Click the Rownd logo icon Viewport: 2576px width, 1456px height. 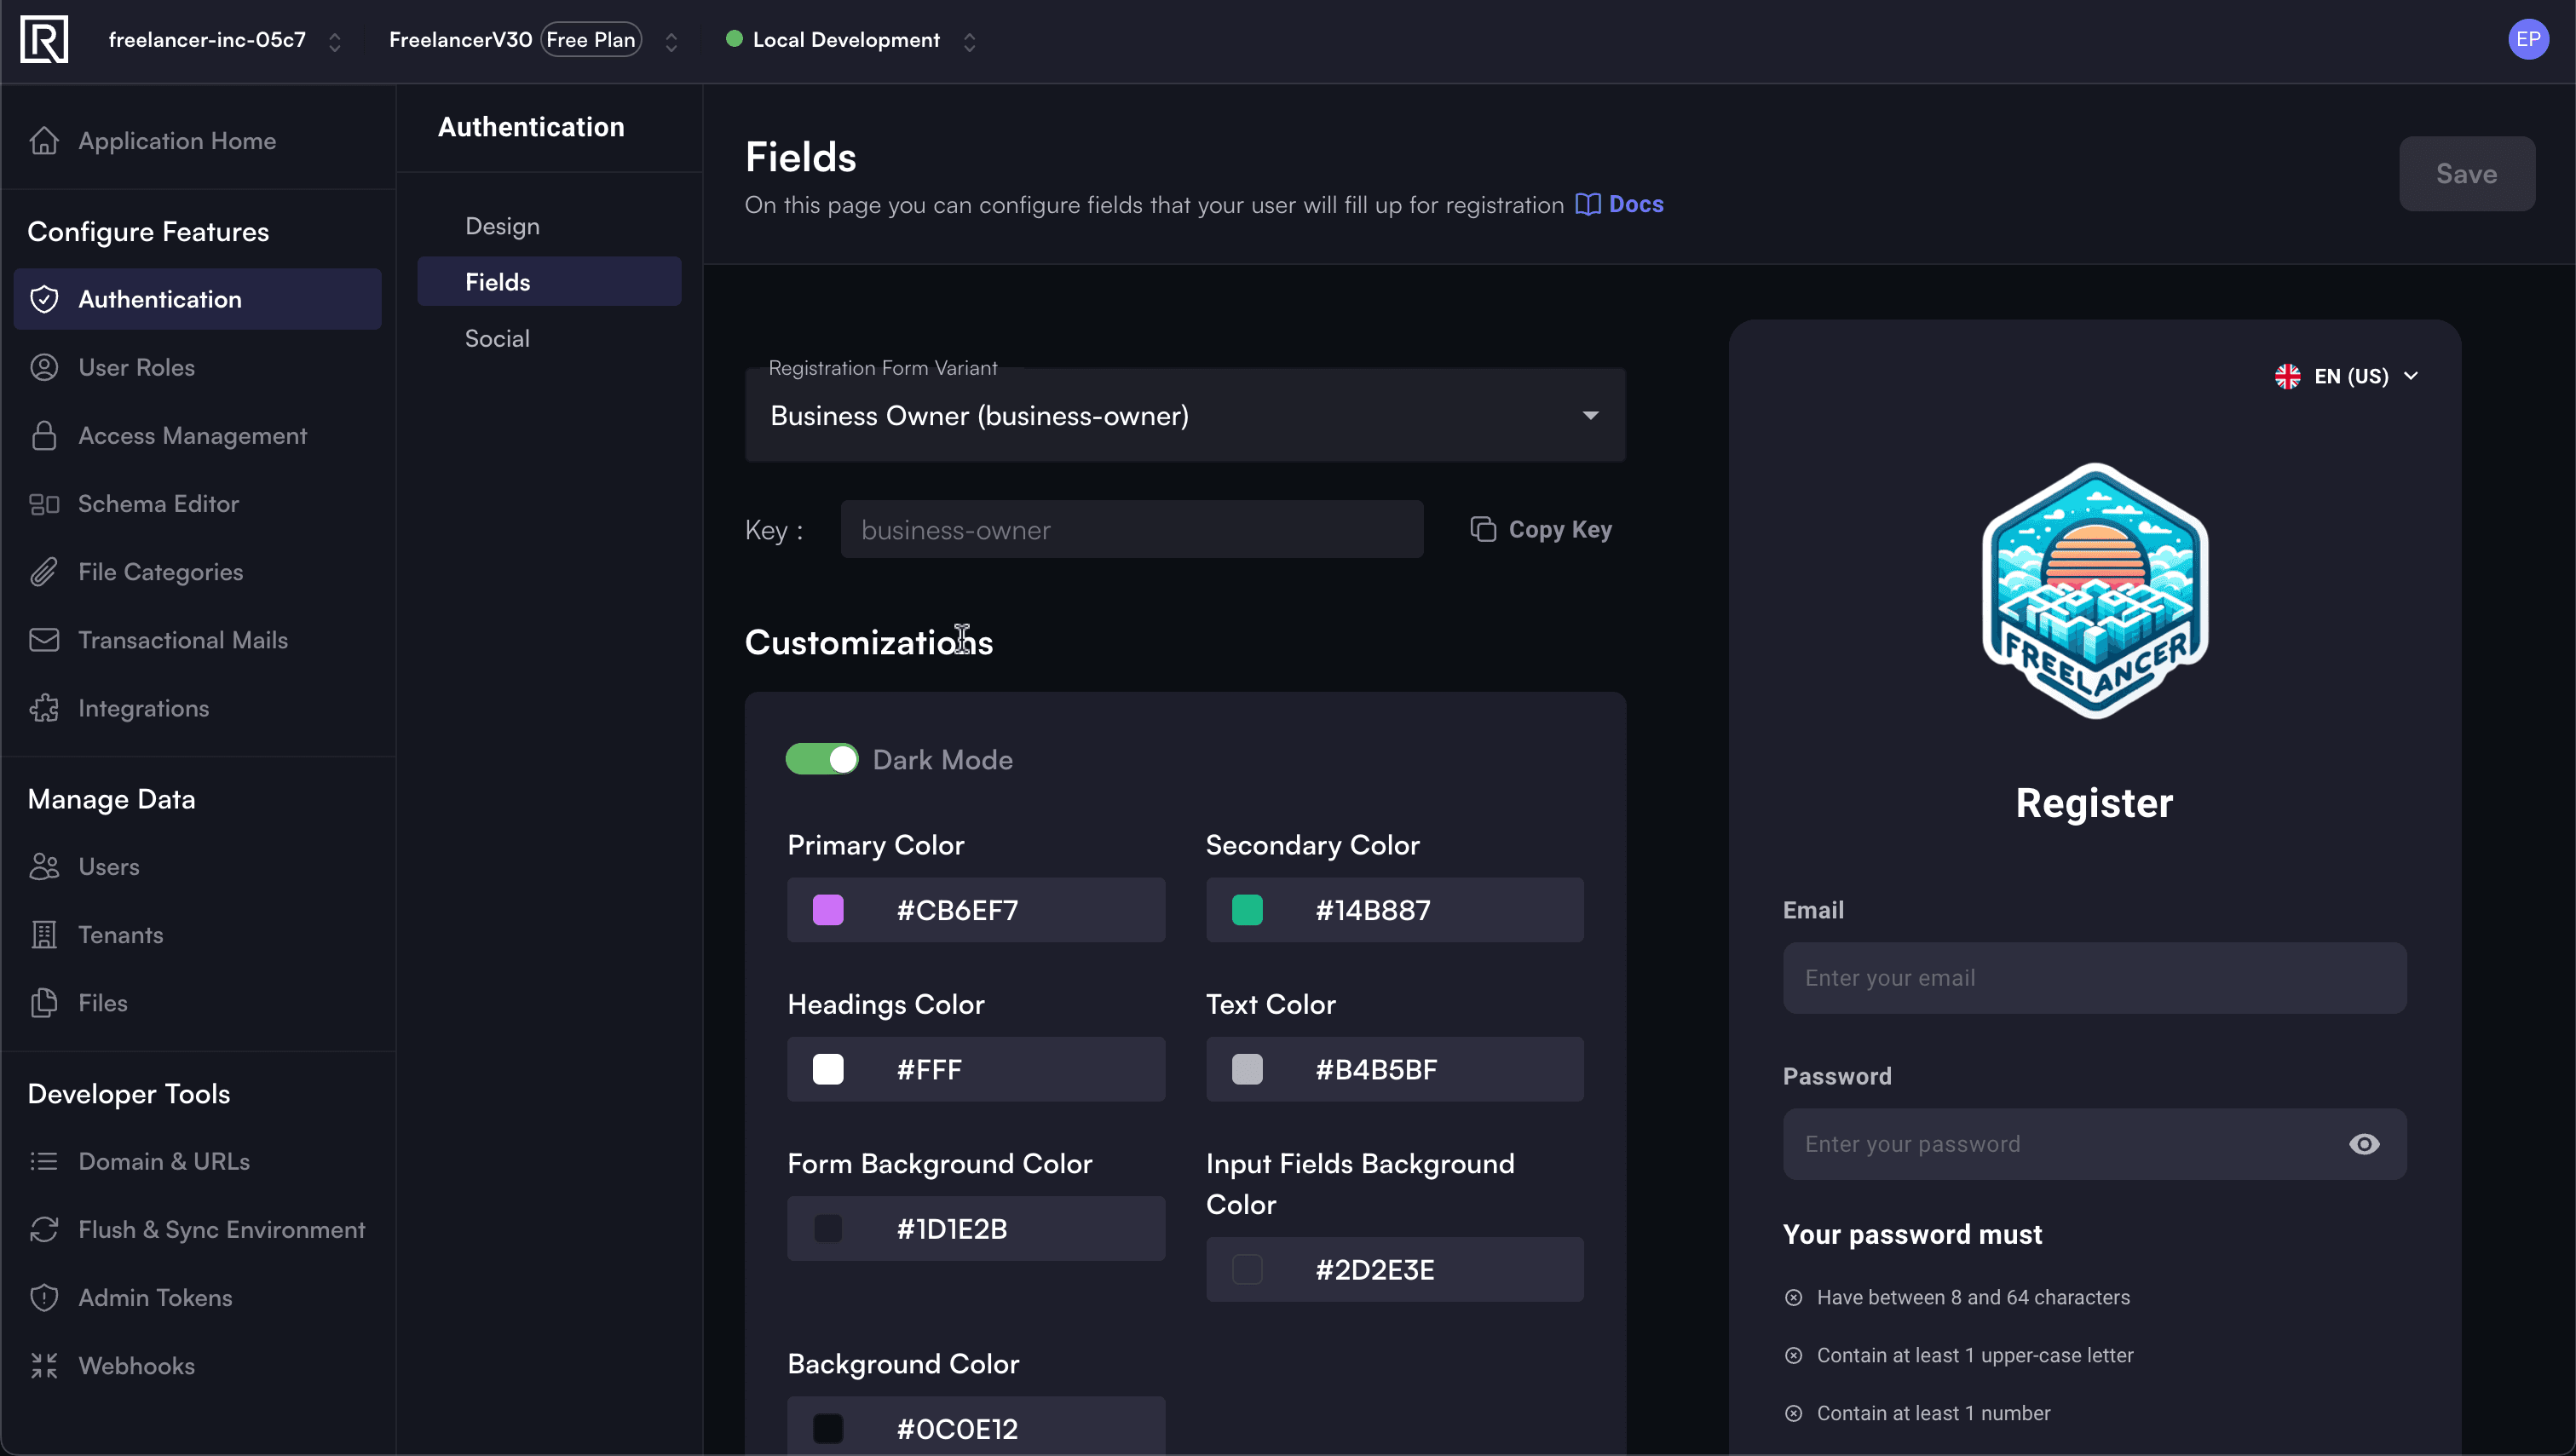coord(44,40)
